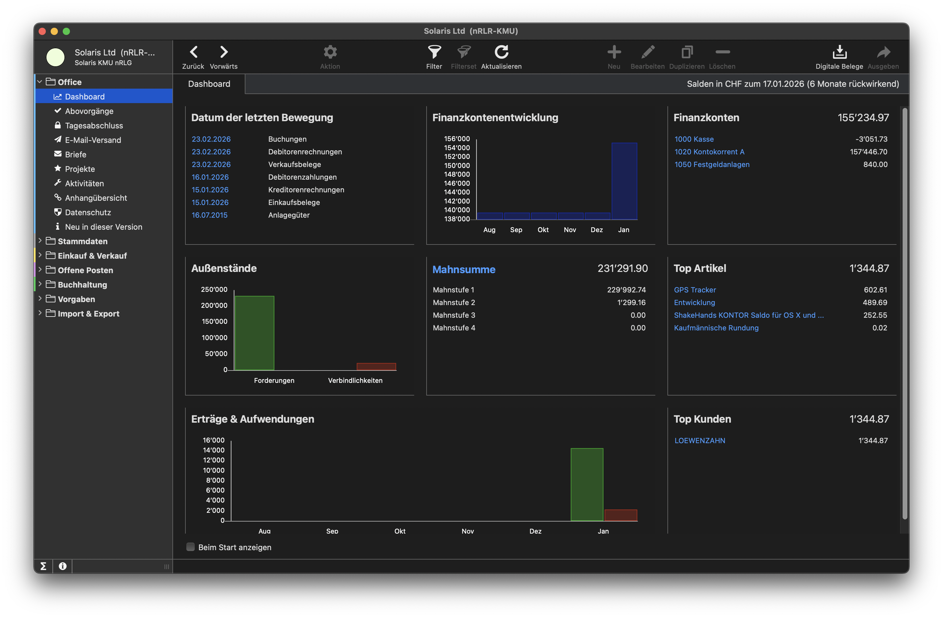
Task: Open Digitale Belege download icon
Action: coord(839,52)
